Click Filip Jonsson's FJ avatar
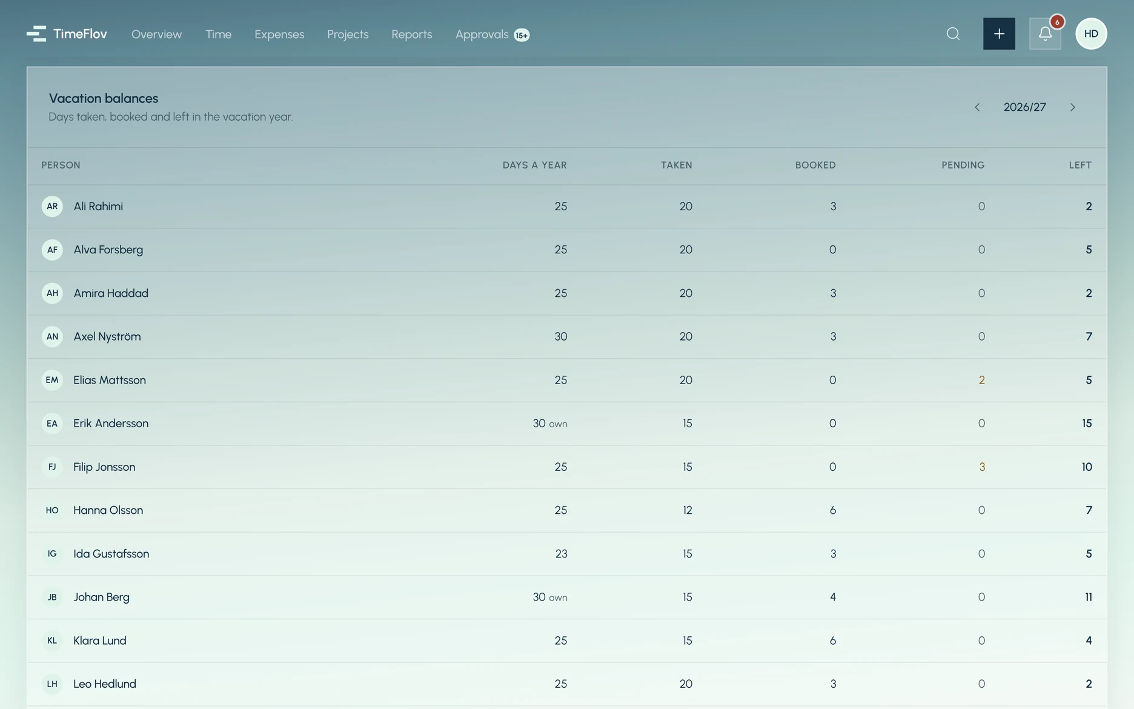This screenshot has width=1134, height=709. point(52,467)
